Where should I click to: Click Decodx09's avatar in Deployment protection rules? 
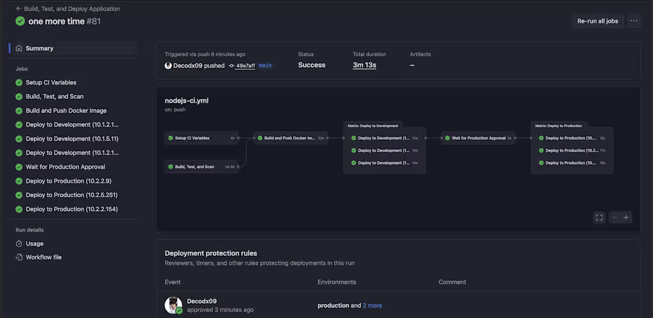173,305
